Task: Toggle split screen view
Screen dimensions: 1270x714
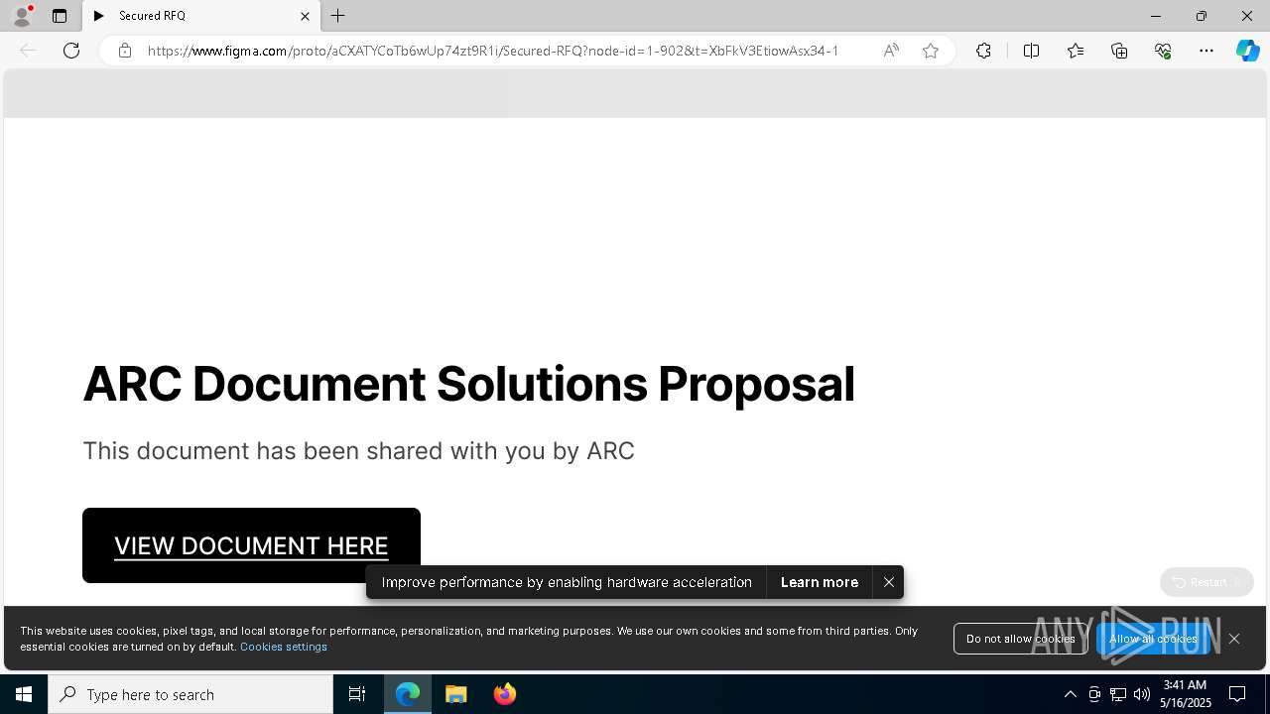Action: 1031,51
